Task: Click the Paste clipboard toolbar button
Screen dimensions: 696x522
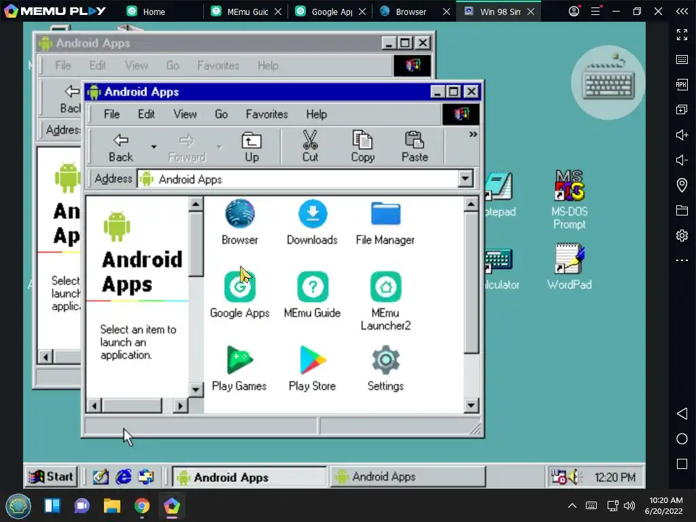Action: (x=415, y=147)
